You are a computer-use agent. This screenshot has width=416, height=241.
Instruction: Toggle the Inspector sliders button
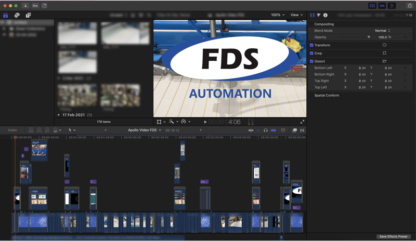coord(392,6)
